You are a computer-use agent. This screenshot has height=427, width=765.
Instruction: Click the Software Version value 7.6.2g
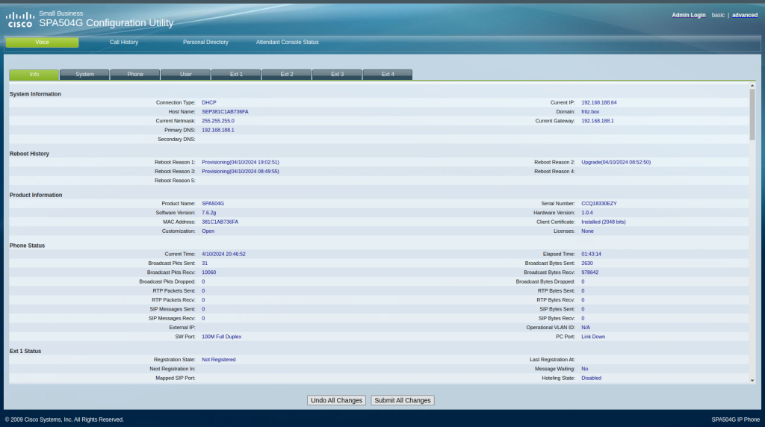coord(209,213)
